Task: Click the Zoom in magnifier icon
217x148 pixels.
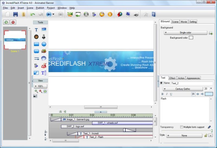Action: pyautogui.click(x=36, y=91)
